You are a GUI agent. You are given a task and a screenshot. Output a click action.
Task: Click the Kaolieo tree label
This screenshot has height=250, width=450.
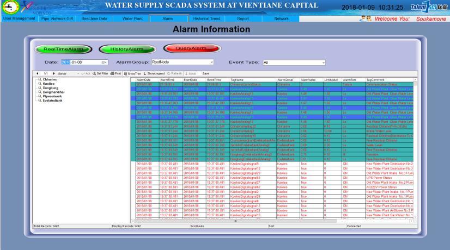point(48,84)
